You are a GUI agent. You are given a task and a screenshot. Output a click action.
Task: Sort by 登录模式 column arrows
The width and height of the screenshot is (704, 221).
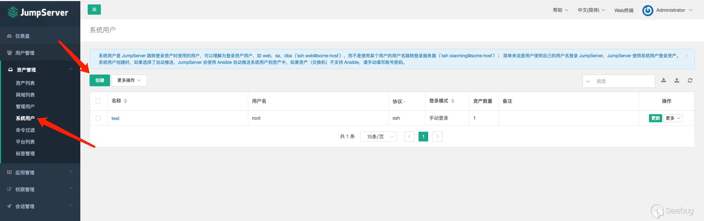pos(453,101)
